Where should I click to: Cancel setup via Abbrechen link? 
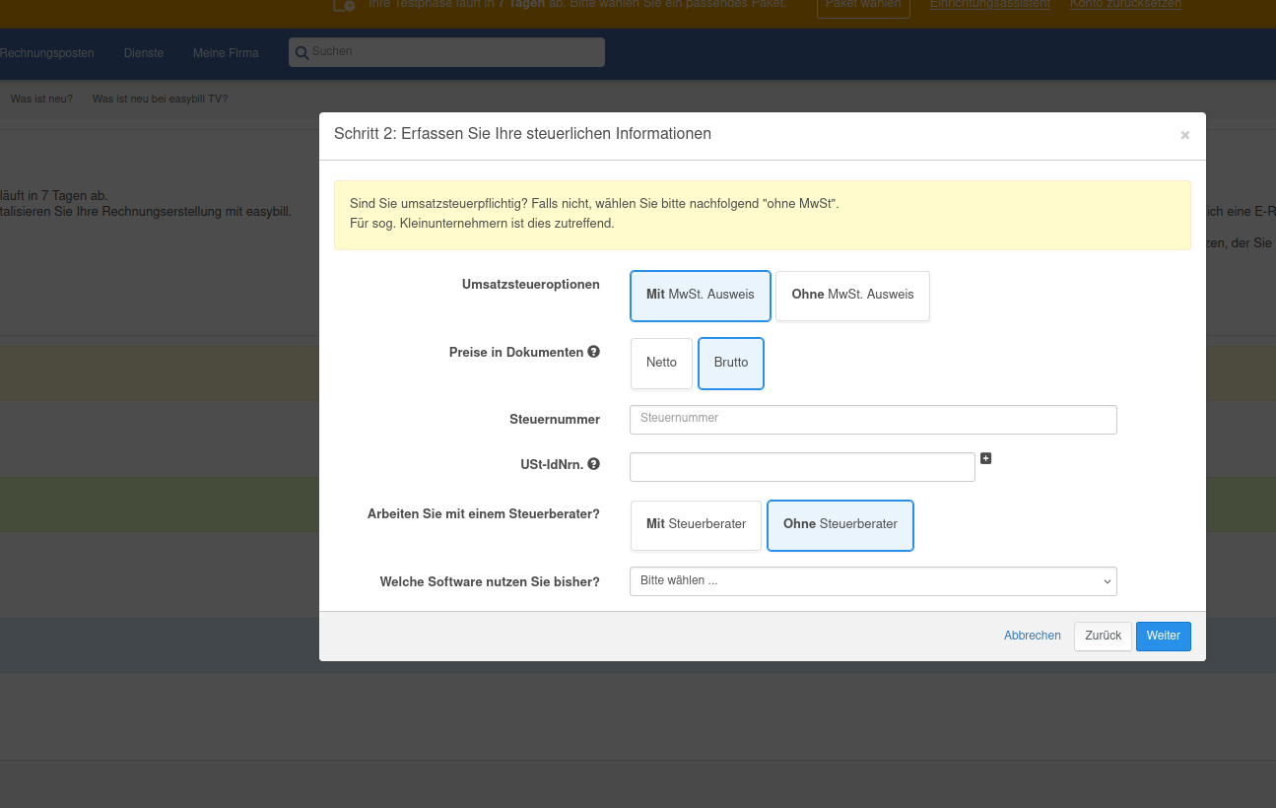1032,637
